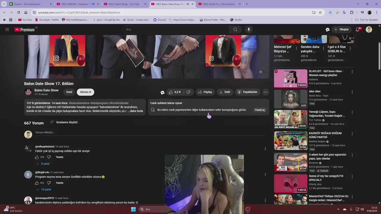Open the Alev Alev video thumbnail
381x214 pixels.
point(291,99)
